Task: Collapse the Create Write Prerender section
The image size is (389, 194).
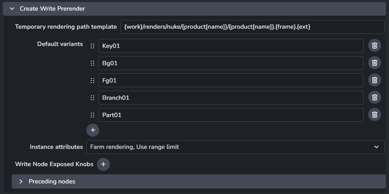Action: point(12,9)
